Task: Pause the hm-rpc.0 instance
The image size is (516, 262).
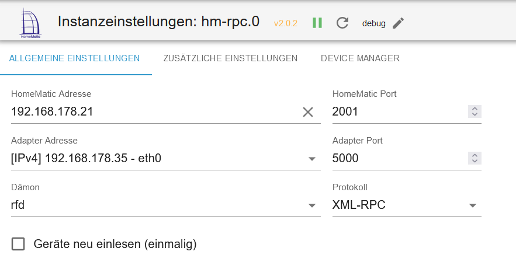Action: click(317, 23)
